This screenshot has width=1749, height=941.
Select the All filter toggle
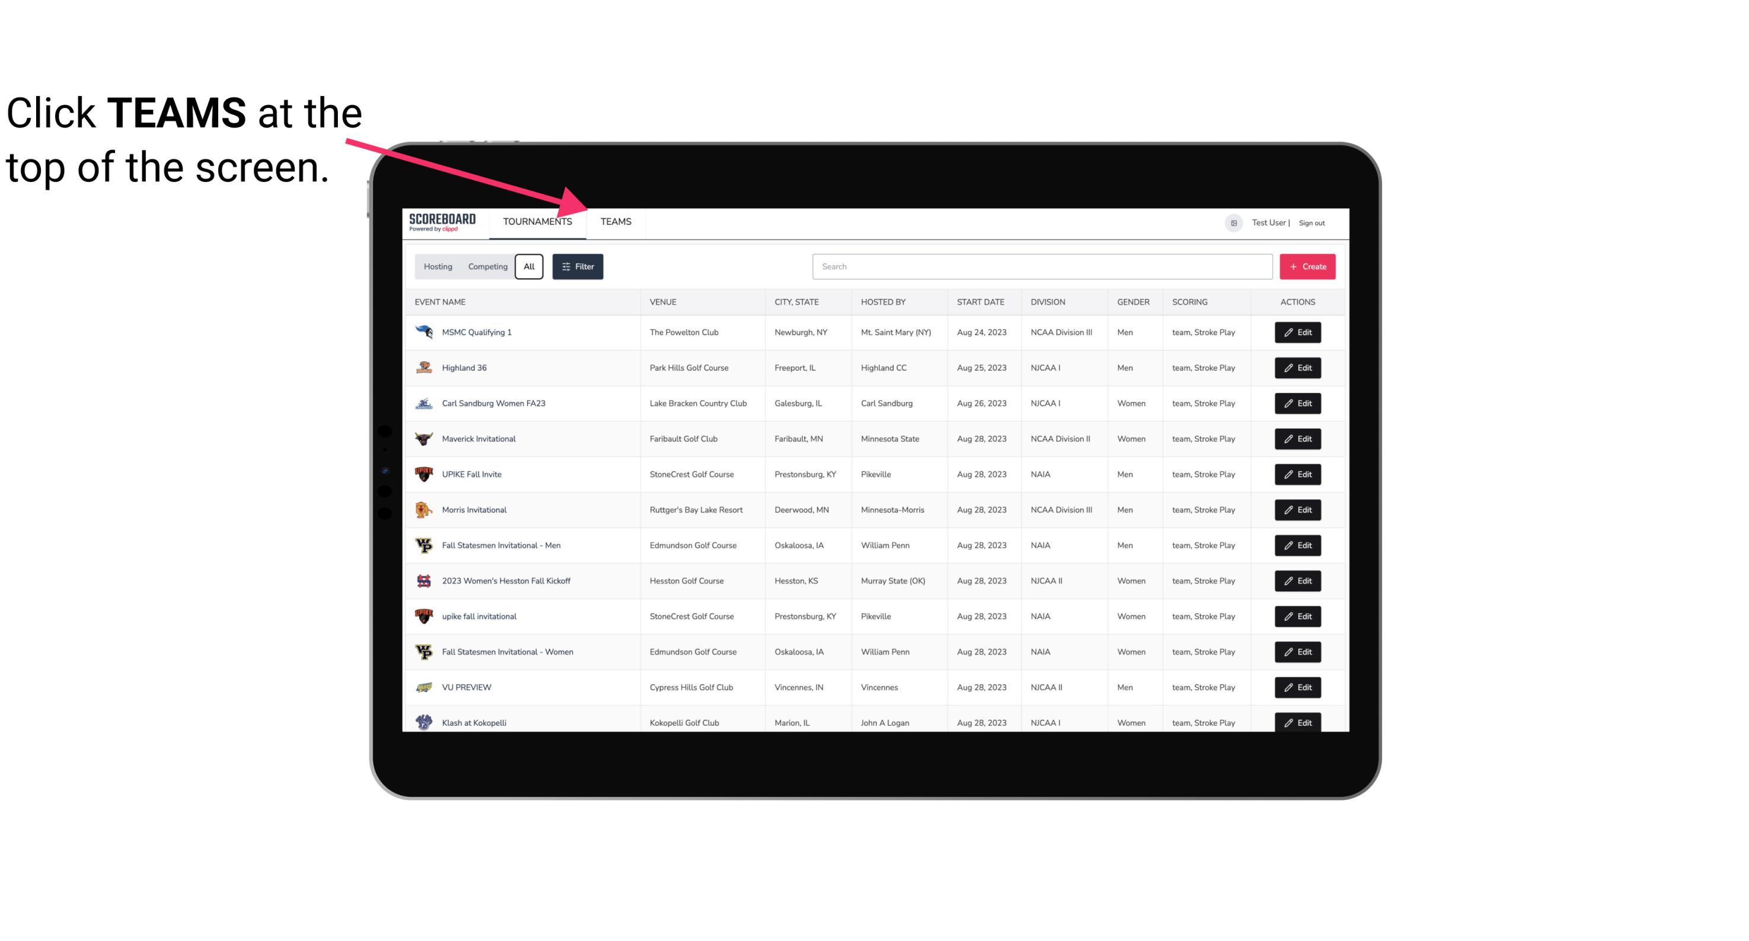(x=529, y=267)
